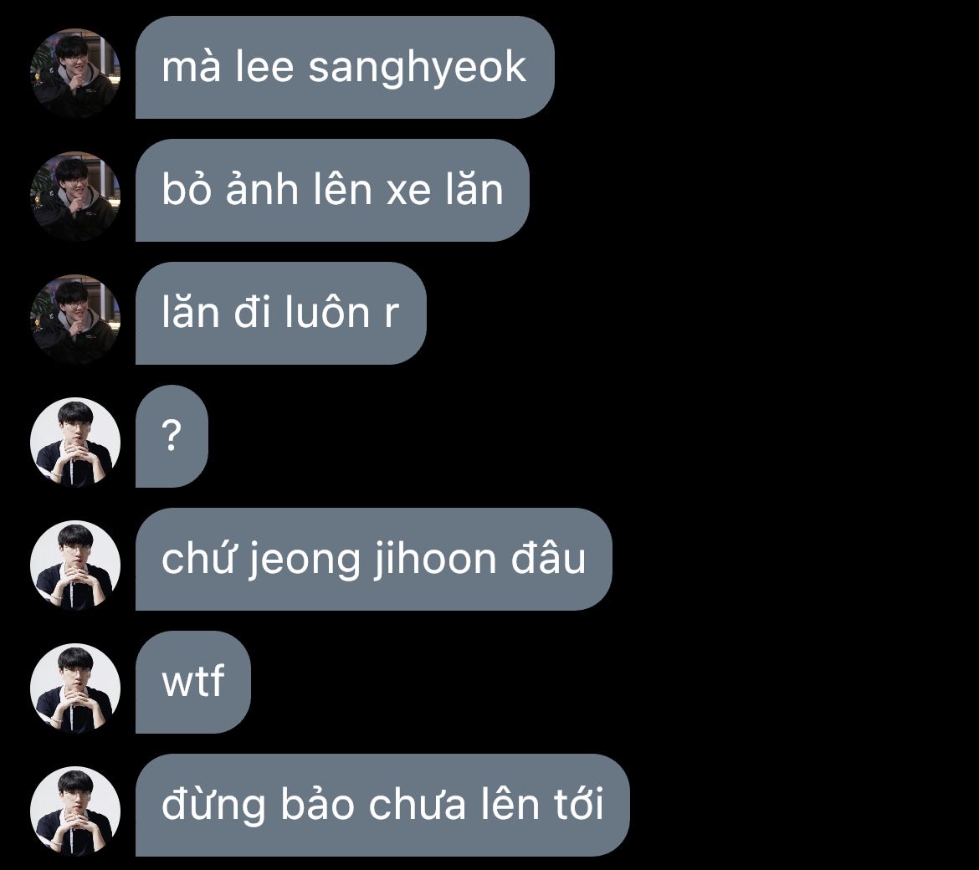The image size is (979, 870).
Task: Select the "mà lee sanghyeok" message bubble
Action: tap(345, 68)
